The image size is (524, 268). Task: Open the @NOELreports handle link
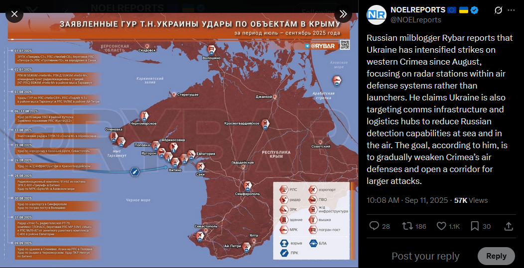[416, 20]
